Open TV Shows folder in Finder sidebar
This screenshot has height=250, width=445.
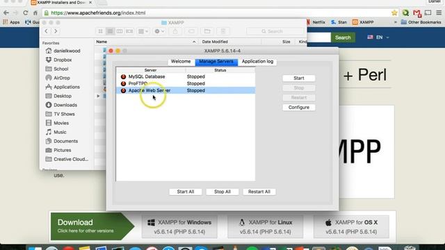pos(64,114)
